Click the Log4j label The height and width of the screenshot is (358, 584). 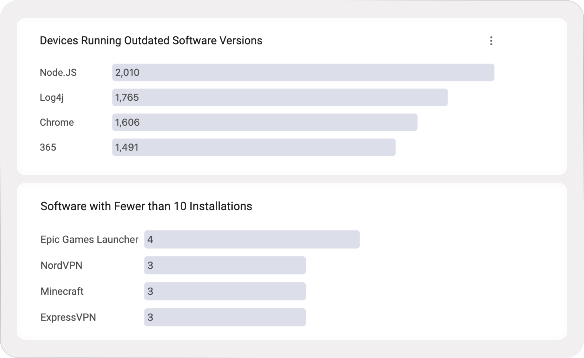[x=52, y=97]
